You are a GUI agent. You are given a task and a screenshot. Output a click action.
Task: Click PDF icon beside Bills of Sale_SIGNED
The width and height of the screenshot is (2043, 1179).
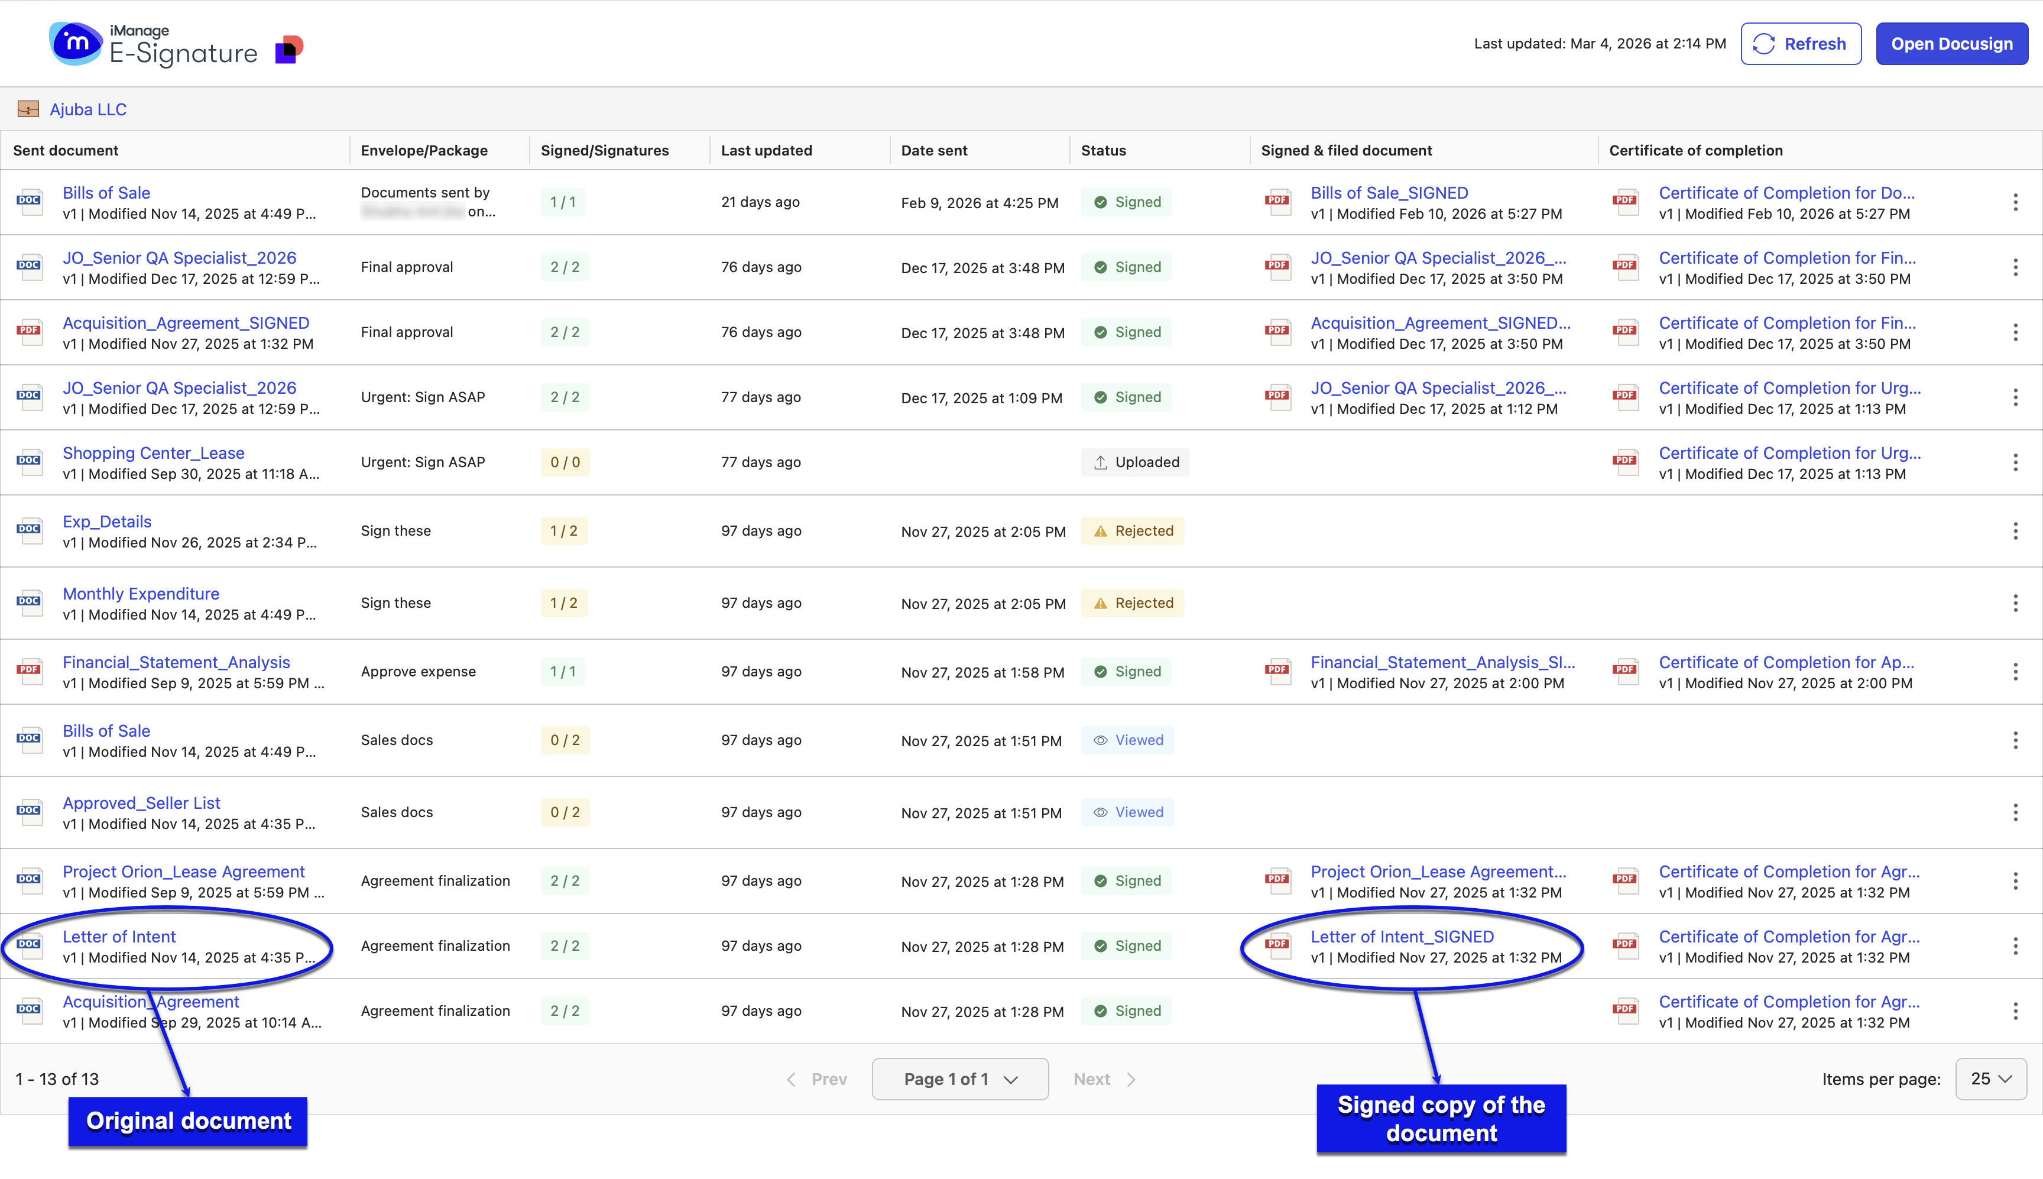(1278, 202)
